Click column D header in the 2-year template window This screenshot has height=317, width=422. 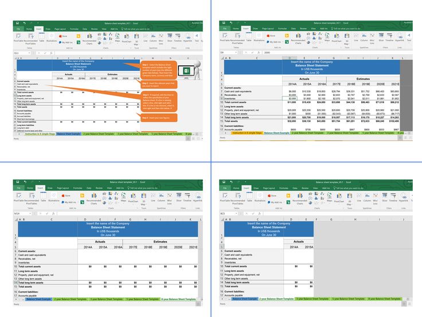tap(291, 219)
